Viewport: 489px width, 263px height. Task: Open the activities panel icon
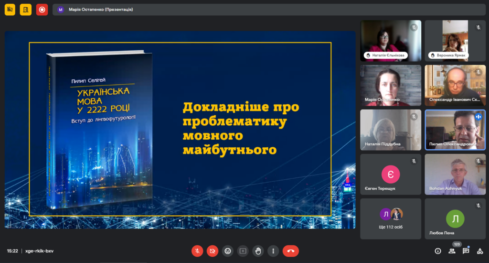[480, 251]
